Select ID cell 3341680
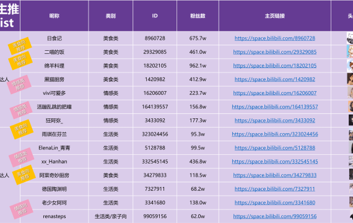The width and height of the screenshot is (353, 223). [155, 203]
